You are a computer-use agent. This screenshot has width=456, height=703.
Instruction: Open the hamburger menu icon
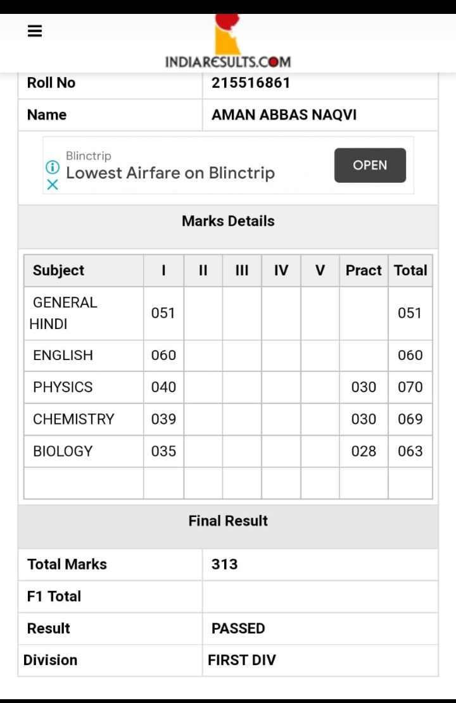(35, 31)
